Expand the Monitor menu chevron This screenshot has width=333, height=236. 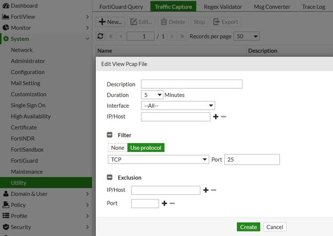tap(87, 28)
